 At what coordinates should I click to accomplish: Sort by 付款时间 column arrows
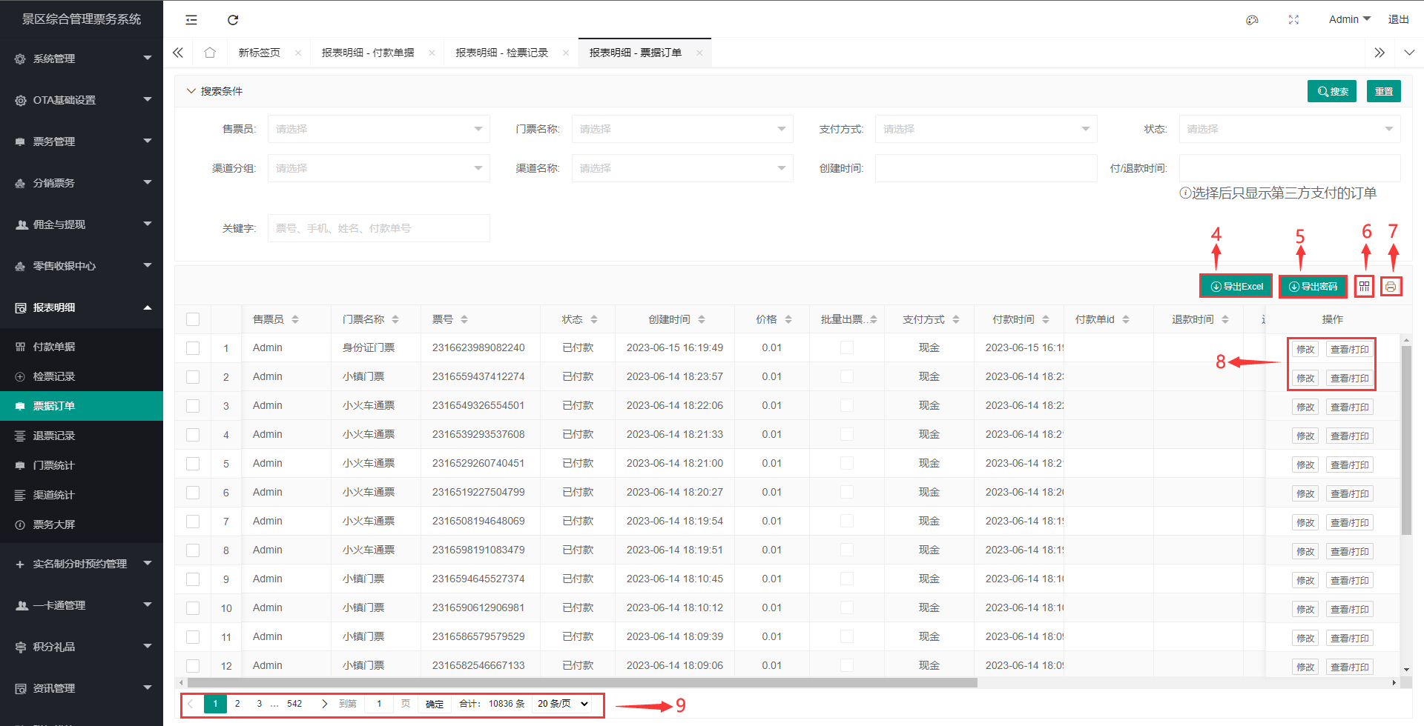(1046, 319)
